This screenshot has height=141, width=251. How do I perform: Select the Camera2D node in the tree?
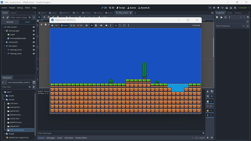pyautogui.click(x=13, y=42)
